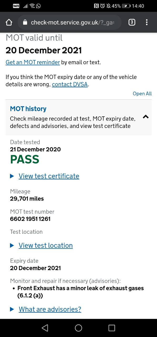Tap the Android recent apps square
Viewport: 157px width, 337px height.
[x=112, y=328]
